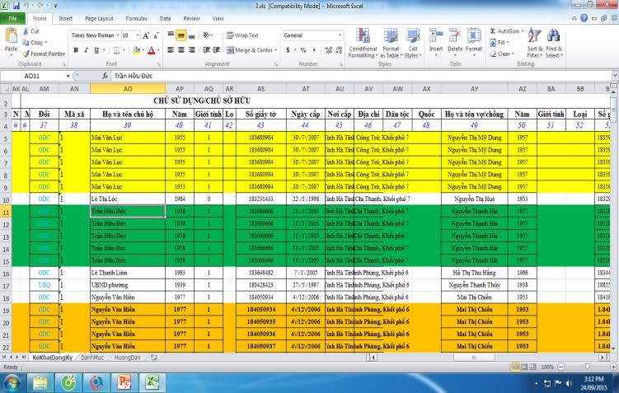Image resolution: width=619 pixels, height=393 pixels.
Task: Click the Find & Select icon
Action: click(x=554, y=41)
